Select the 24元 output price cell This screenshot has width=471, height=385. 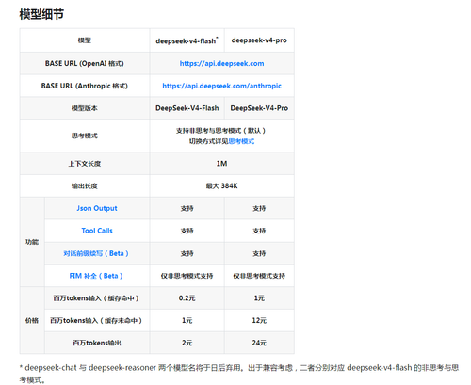pos(259,343)
